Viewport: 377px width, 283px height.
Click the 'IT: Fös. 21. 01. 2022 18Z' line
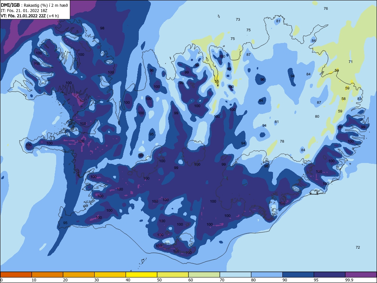(x=24, y=11)
